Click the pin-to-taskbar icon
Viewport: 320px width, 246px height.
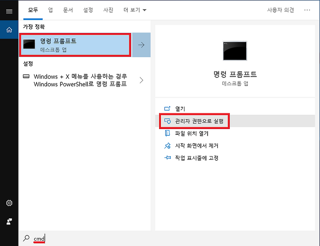pyautogui.click(x=168, y=158)
